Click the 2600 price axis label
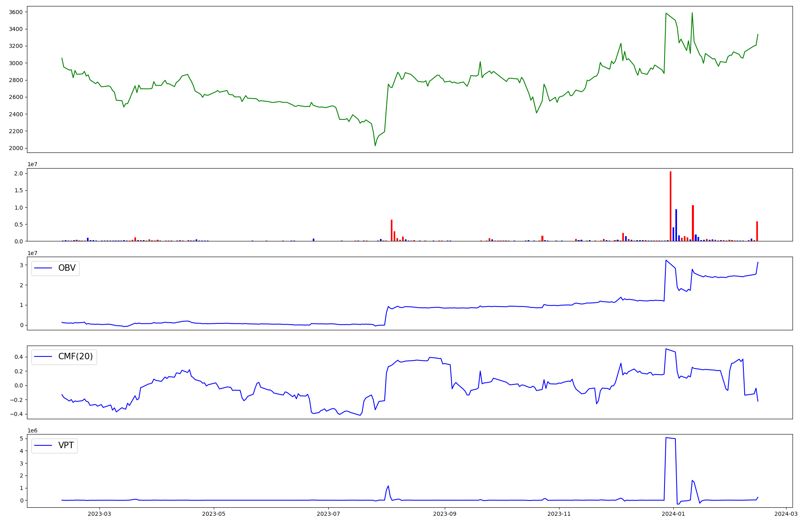 click(x=16, y=97)
